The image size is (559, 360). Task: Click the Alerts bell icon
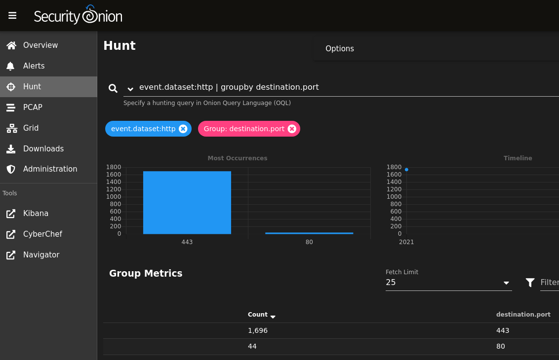coord(11,66)
